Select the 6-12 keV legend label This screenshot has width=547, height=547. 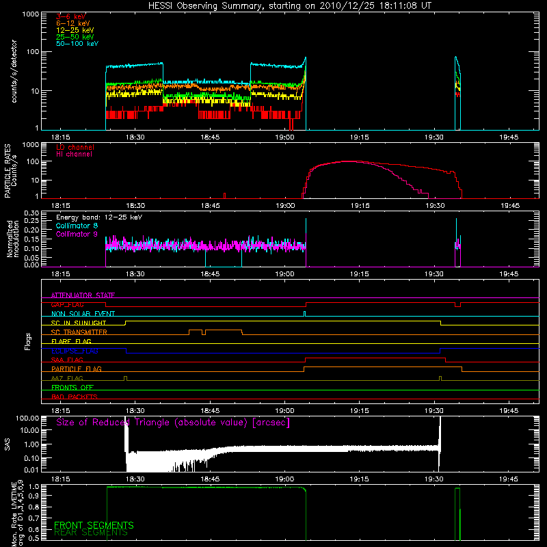pyautogui.click(x=73, y=23)
